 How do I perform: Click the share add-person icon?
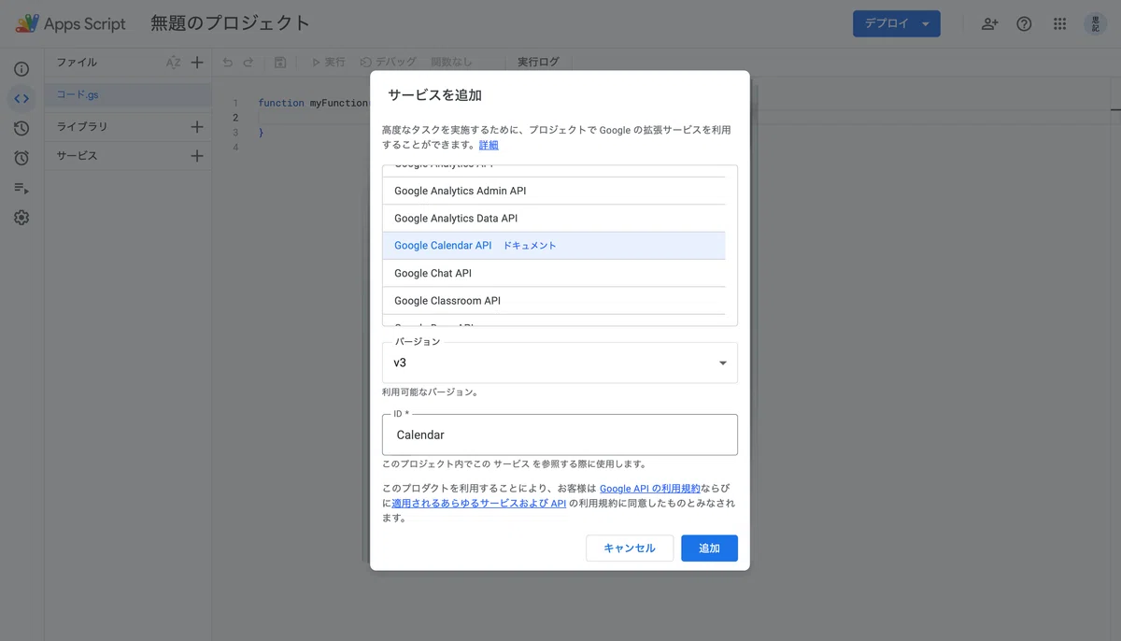point(989,24)
